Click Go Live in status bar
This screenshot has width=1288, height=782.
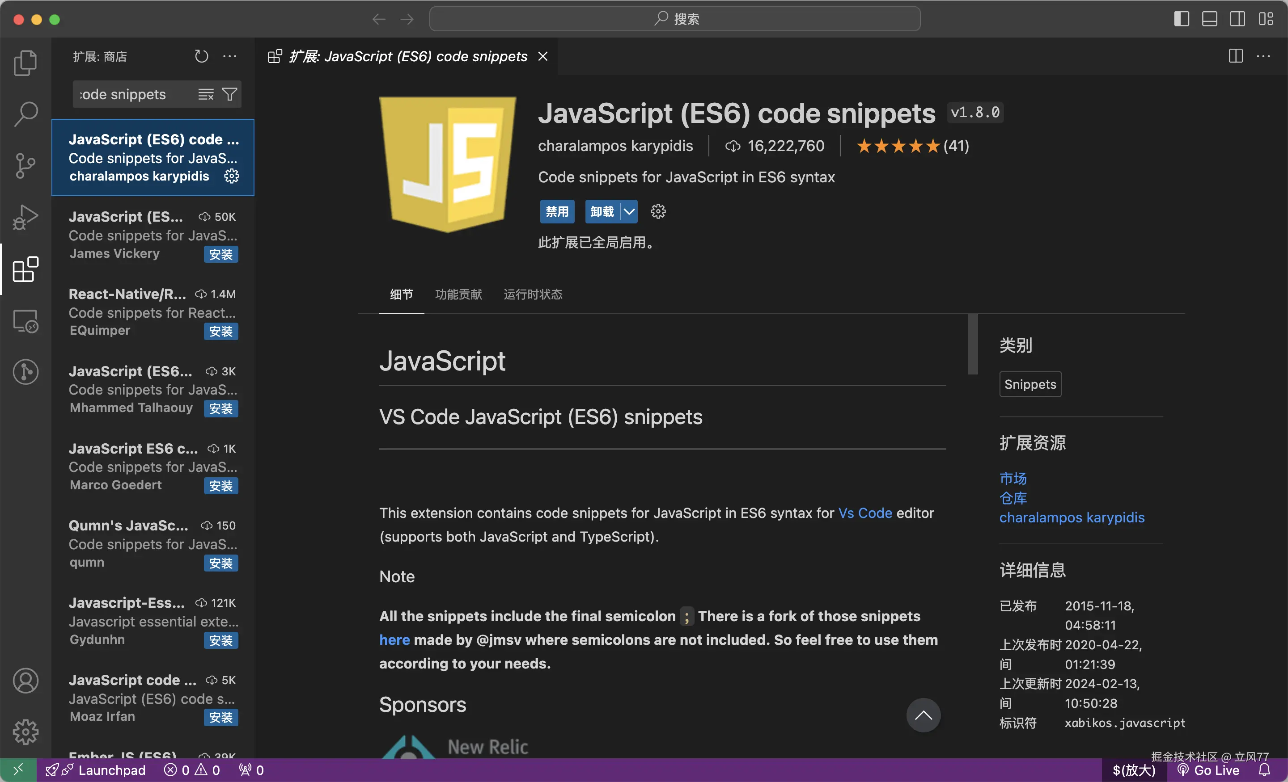coord(1208,770)
